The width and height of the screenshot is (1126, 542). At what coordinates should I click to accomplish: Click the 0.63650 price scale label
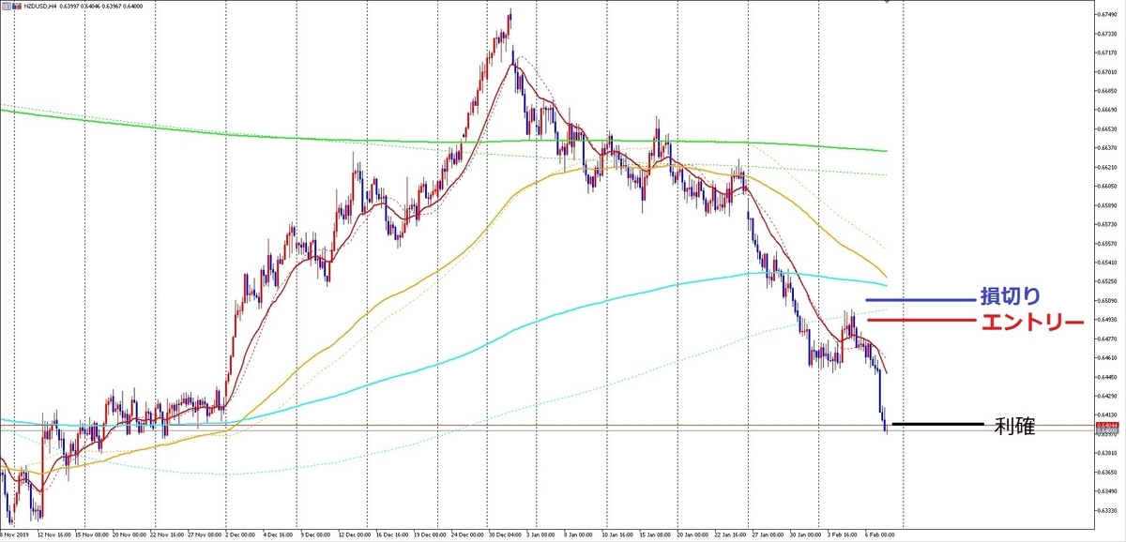coord(1107,472)
